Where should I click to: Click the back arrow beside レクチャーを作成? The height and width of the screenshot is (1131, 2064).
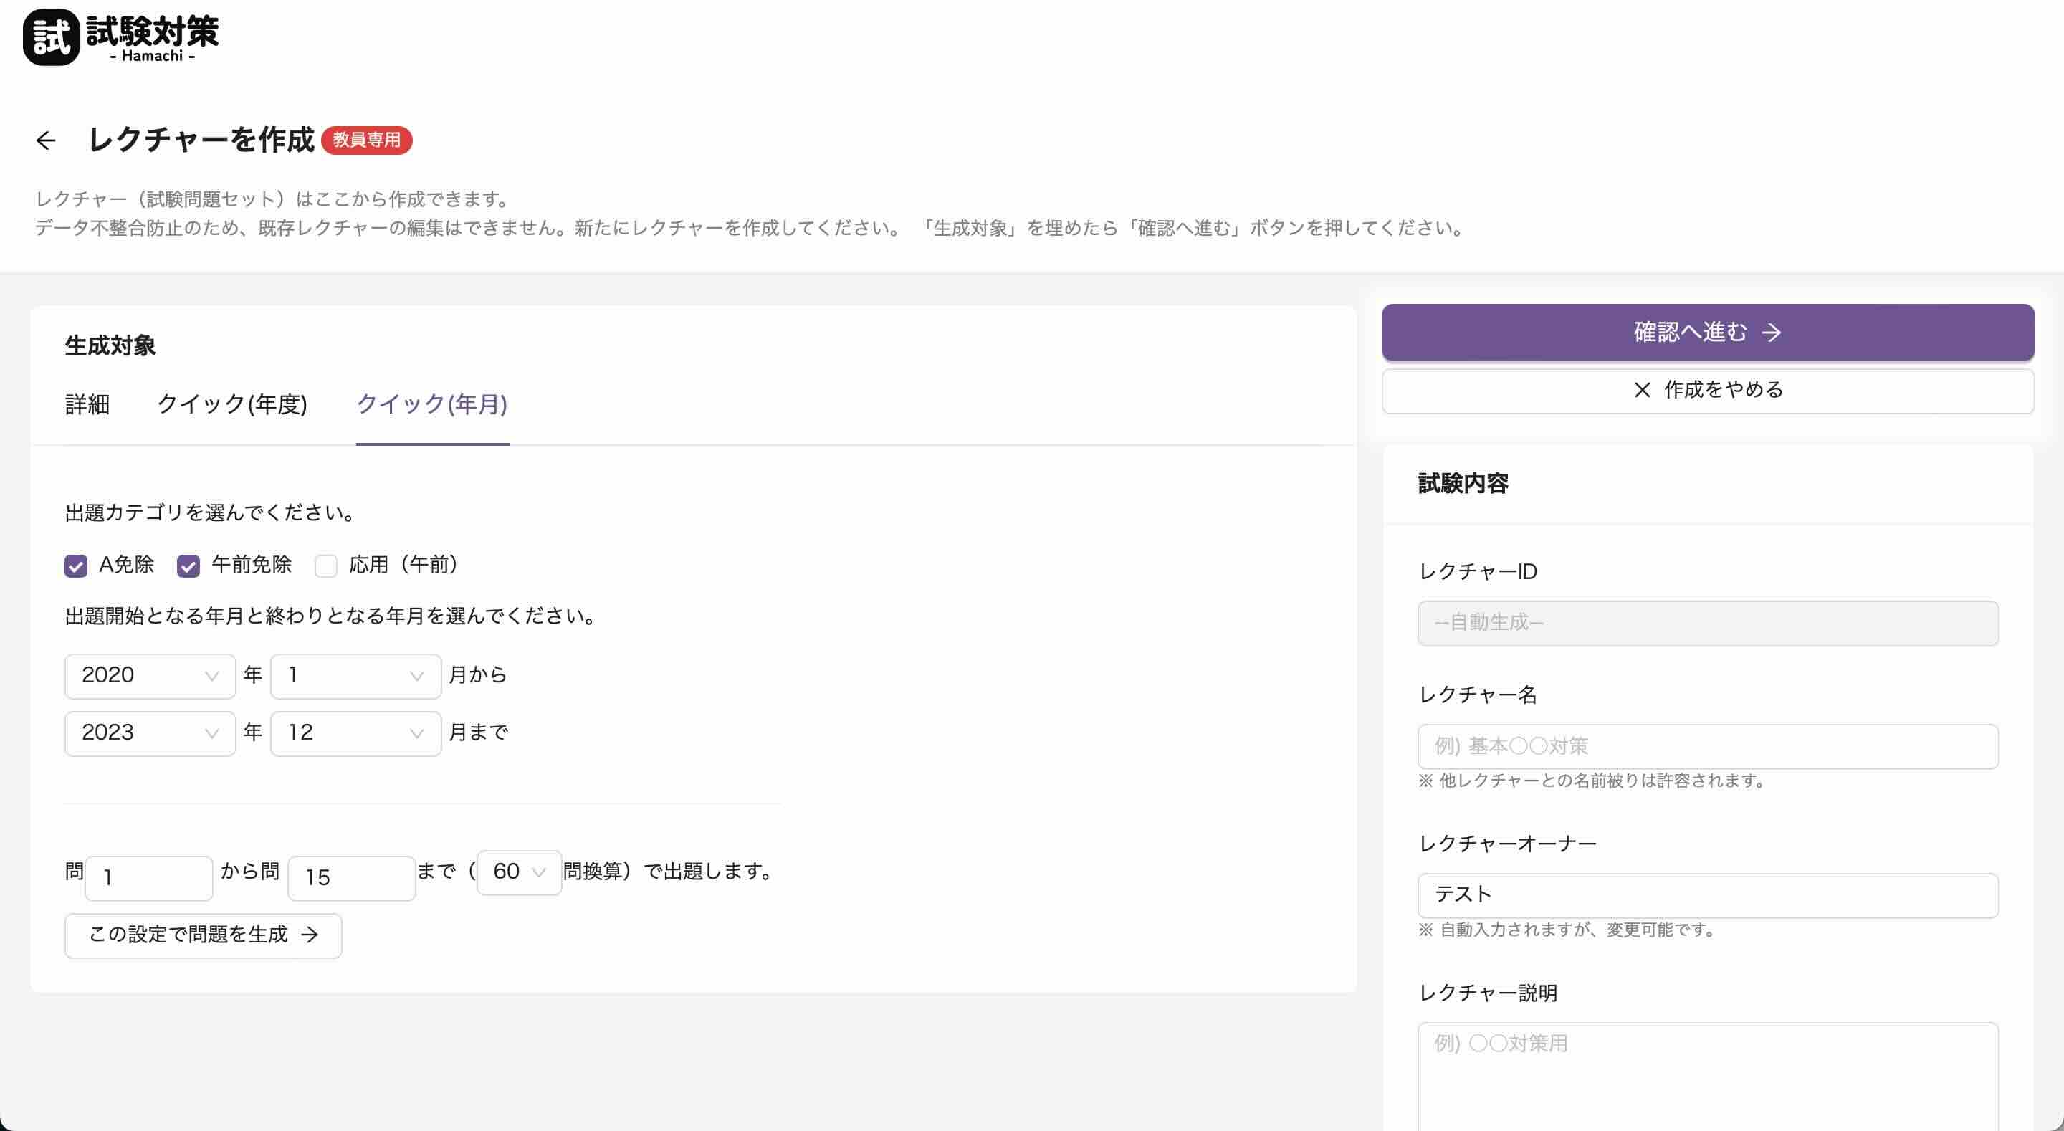46,141
